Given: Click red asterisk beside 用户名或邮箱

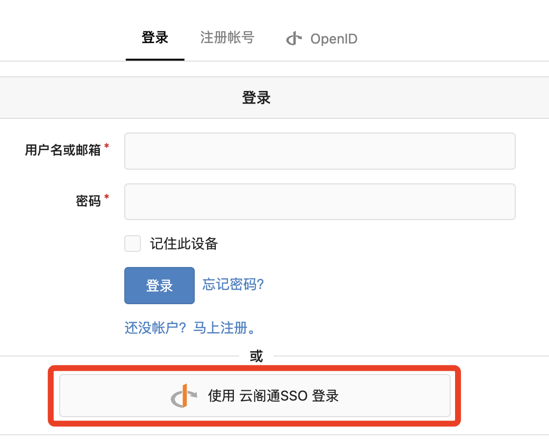Looking at the screenshot, I should click(x=107, y=147).
